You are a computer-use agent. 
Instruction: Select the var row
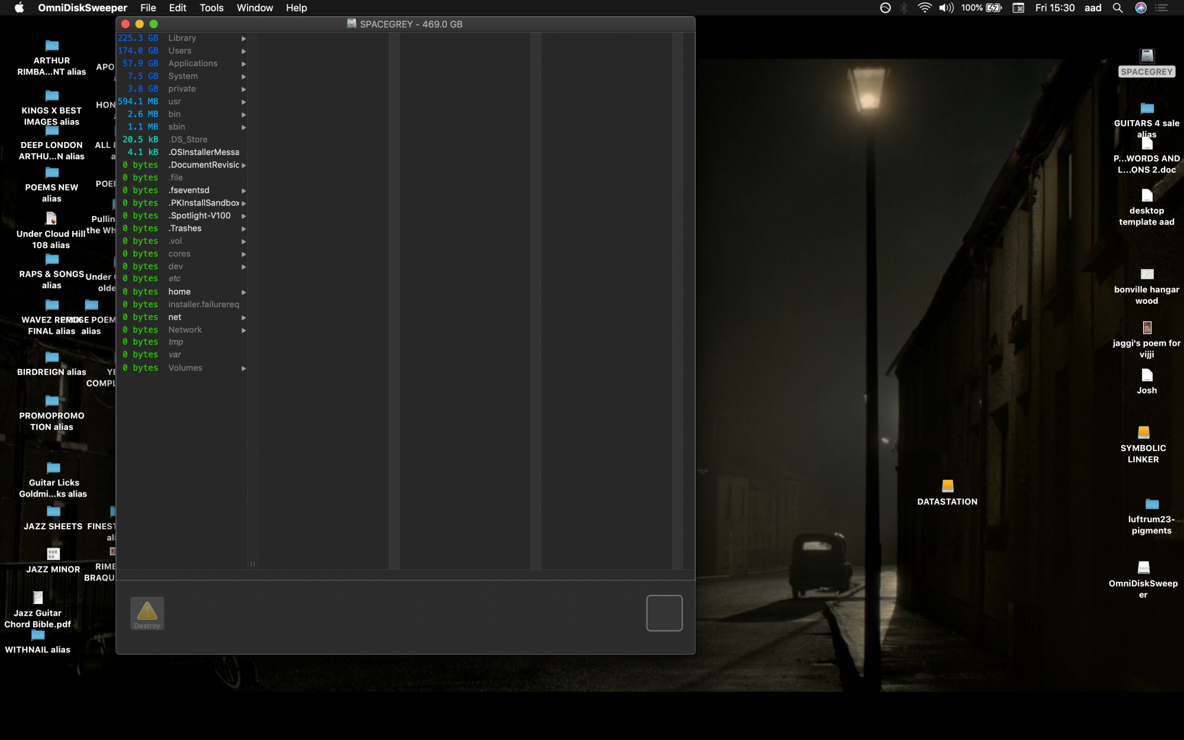(x=182, y=355)
